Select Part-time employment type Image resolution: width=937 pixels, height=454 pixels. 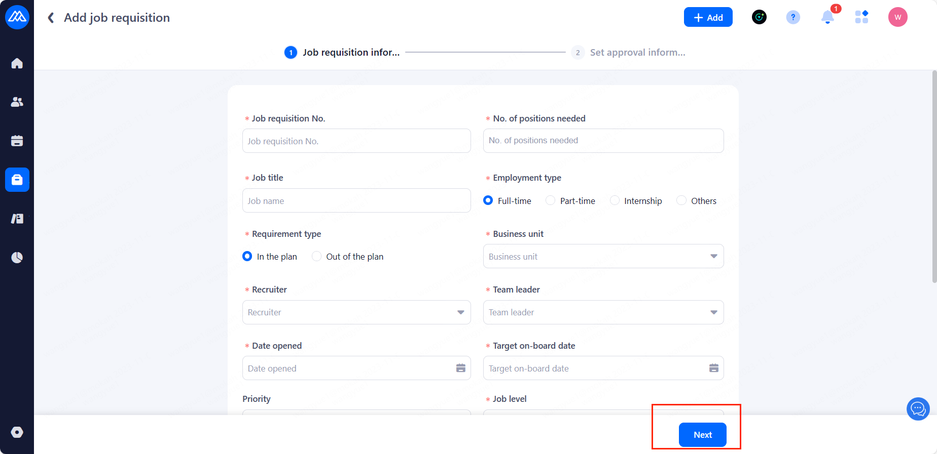[x=551, y=200]
